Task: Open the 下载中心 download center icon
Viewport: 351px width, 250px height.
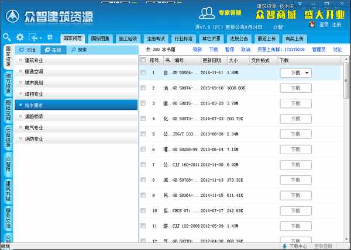Action: tap(284, 246)
